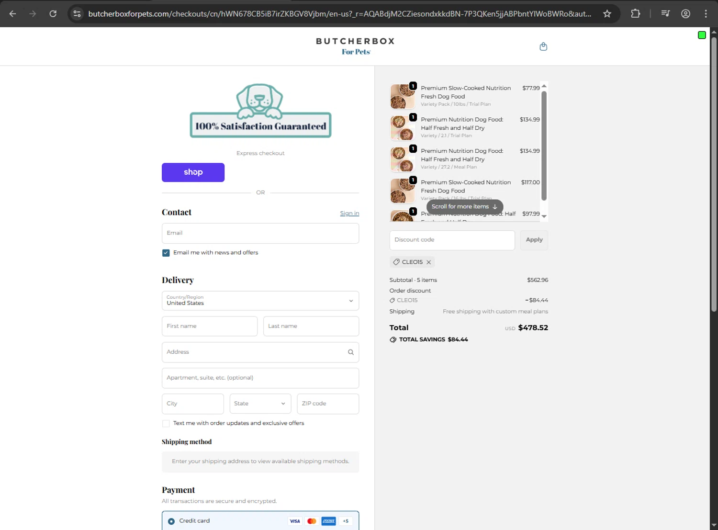
Task: Focus the Apartment, suite field
Action: click(x=260, y=378)
